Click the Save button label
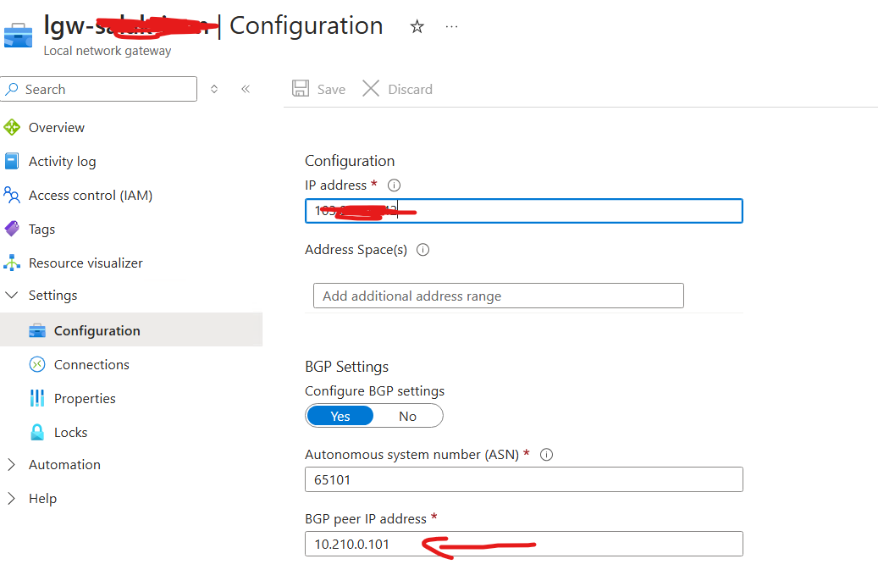The height and width of the screenshot is (581, 878). [x=332, y=90]
